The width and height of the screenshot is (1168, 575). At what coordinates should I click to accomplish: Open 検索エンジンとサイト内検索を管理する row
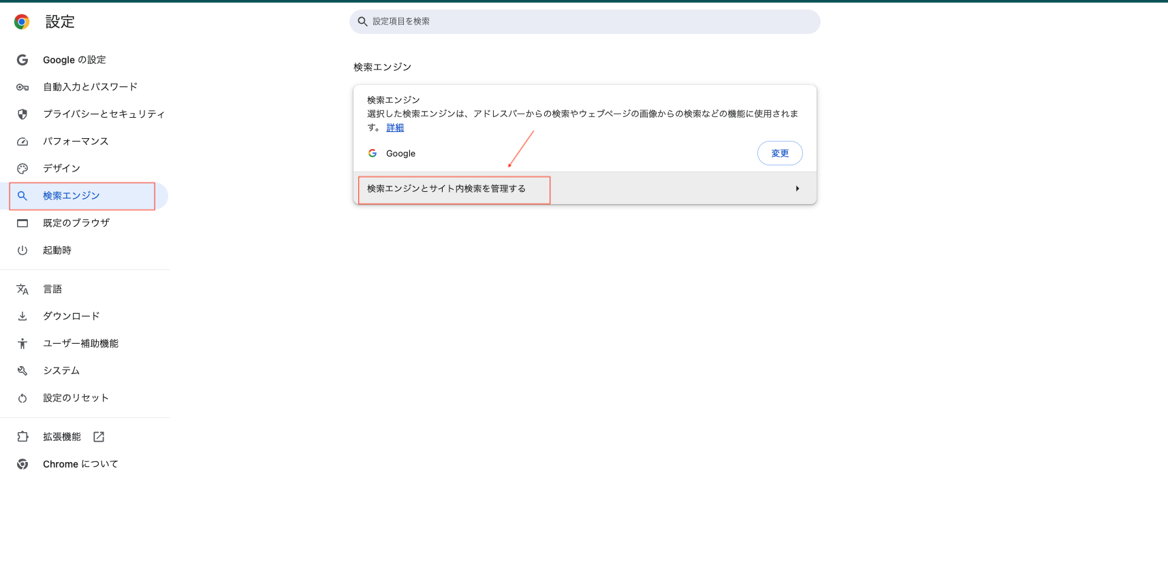585,188
